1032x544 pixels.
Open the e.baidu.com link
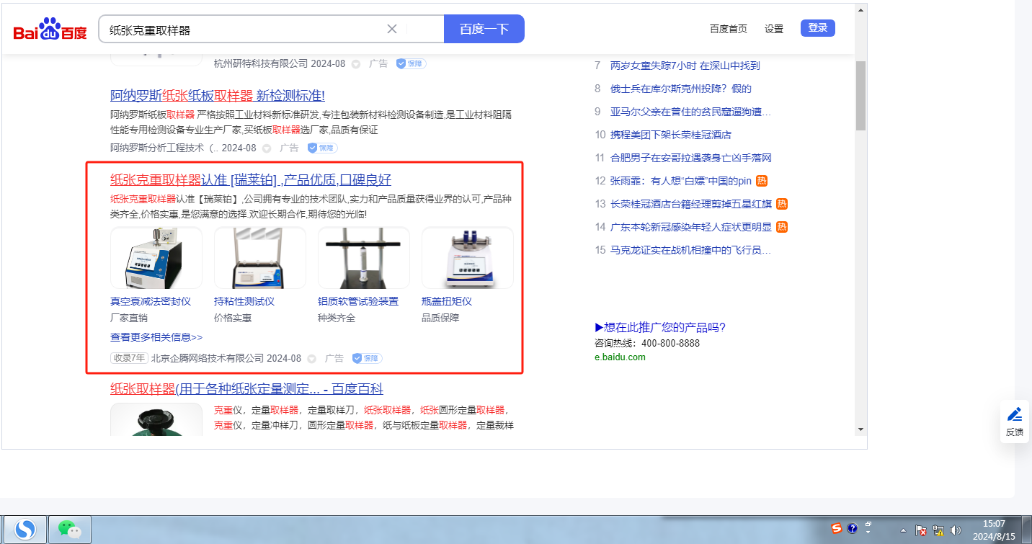(620, 357)
